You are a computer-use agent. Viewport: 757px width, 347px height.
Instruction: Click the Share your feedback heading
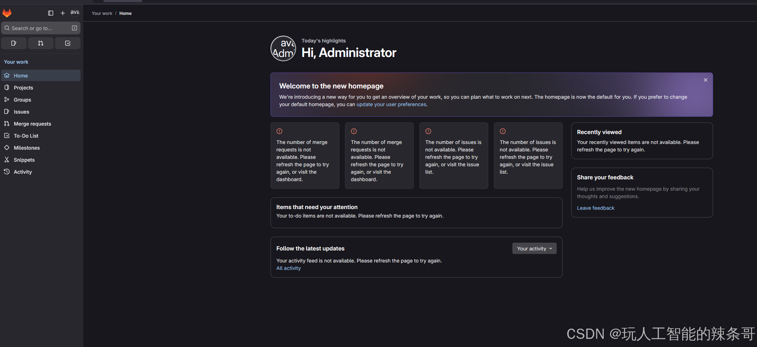pos(605,177)
